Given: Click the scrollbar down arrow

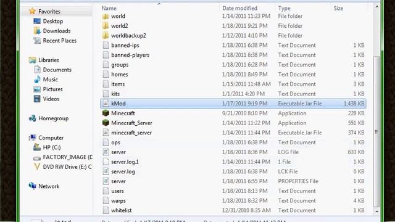Looking at the screenshot, I should click(377, 212).
